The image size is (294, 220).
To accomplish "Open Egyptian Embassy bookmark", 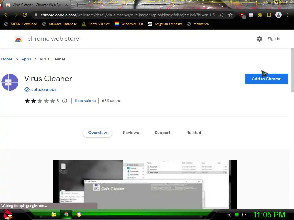I will (165, 24).
